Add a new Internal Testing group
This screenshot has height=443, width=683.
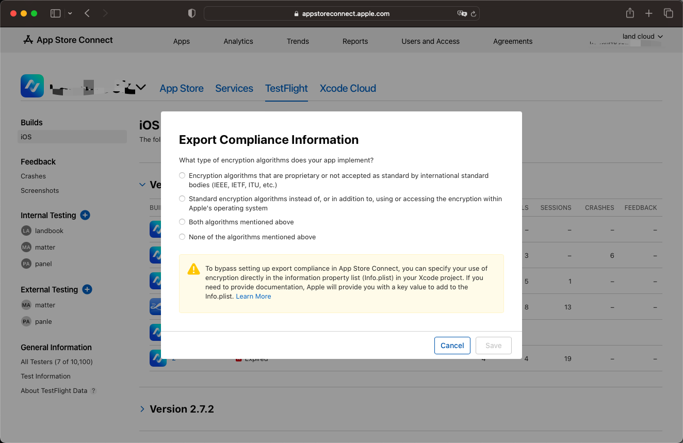coord(86,215)
